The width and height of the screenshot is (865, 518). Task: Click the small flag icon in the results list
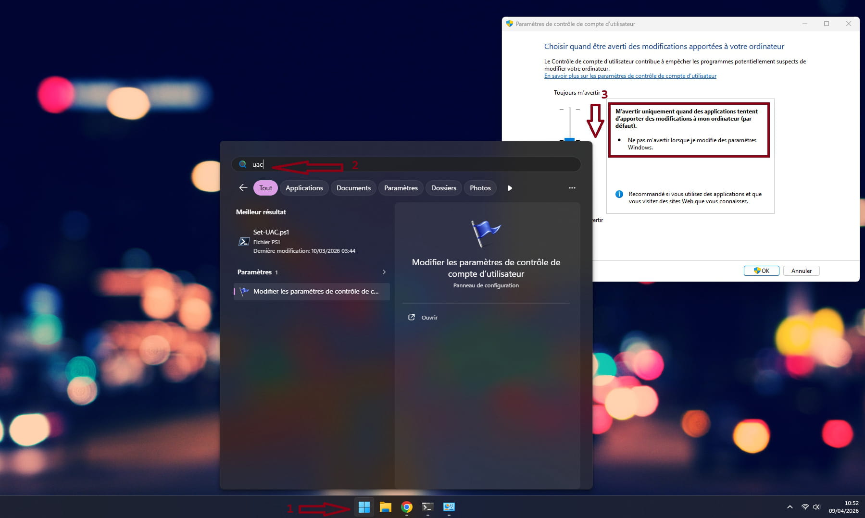(x=244, y=291)
